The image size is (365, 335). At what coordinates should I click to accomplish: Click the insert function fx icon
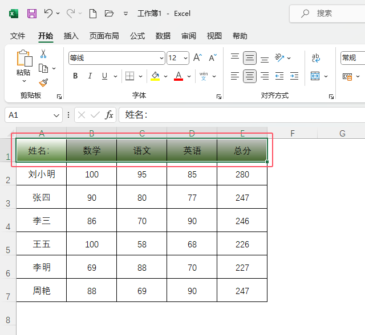[109, 115]
